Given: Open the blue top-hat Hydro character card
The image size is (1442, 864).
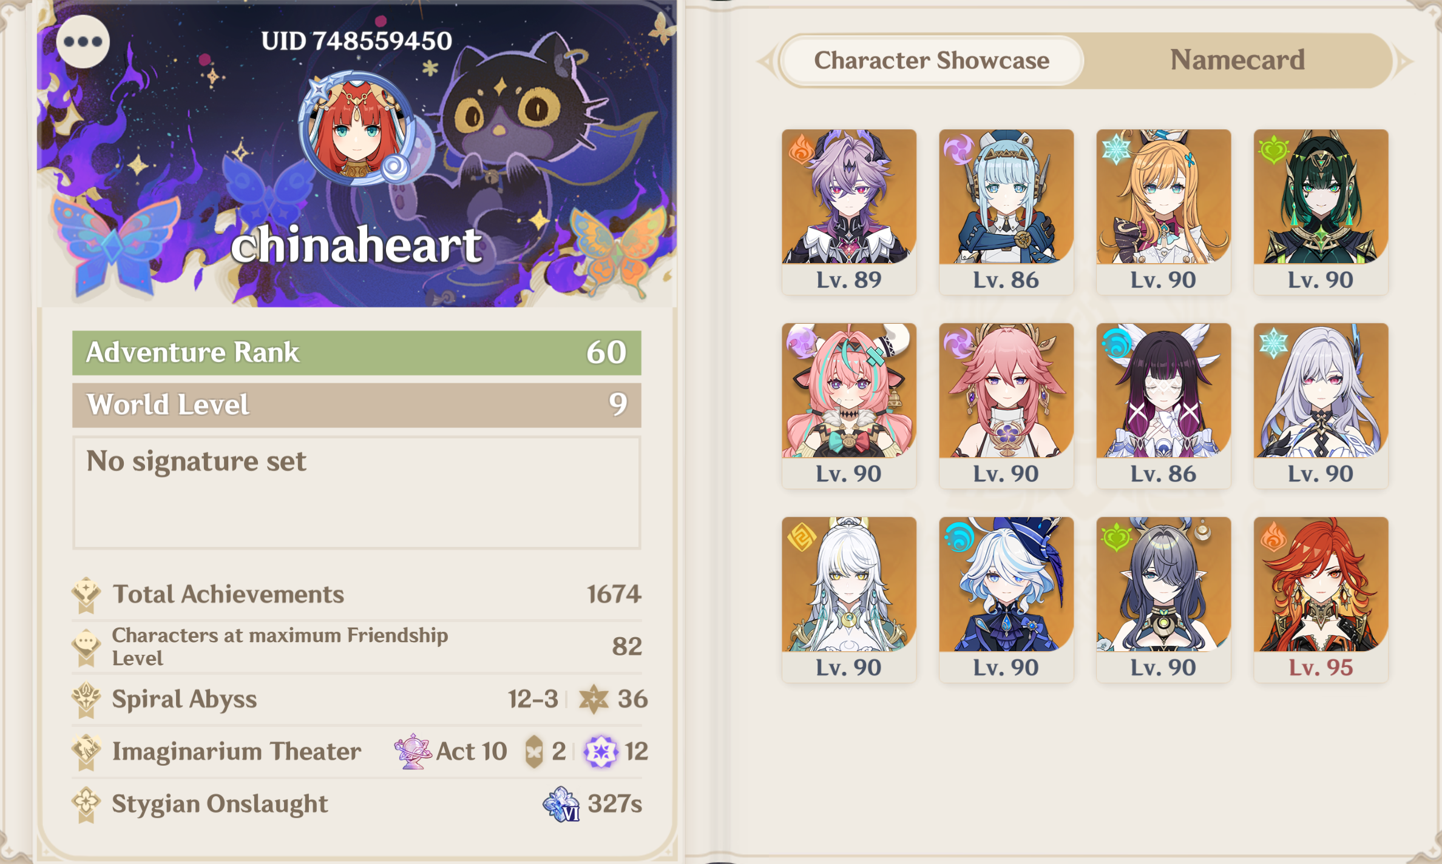Looking at the screenshot, I should tap(1006, 599).
